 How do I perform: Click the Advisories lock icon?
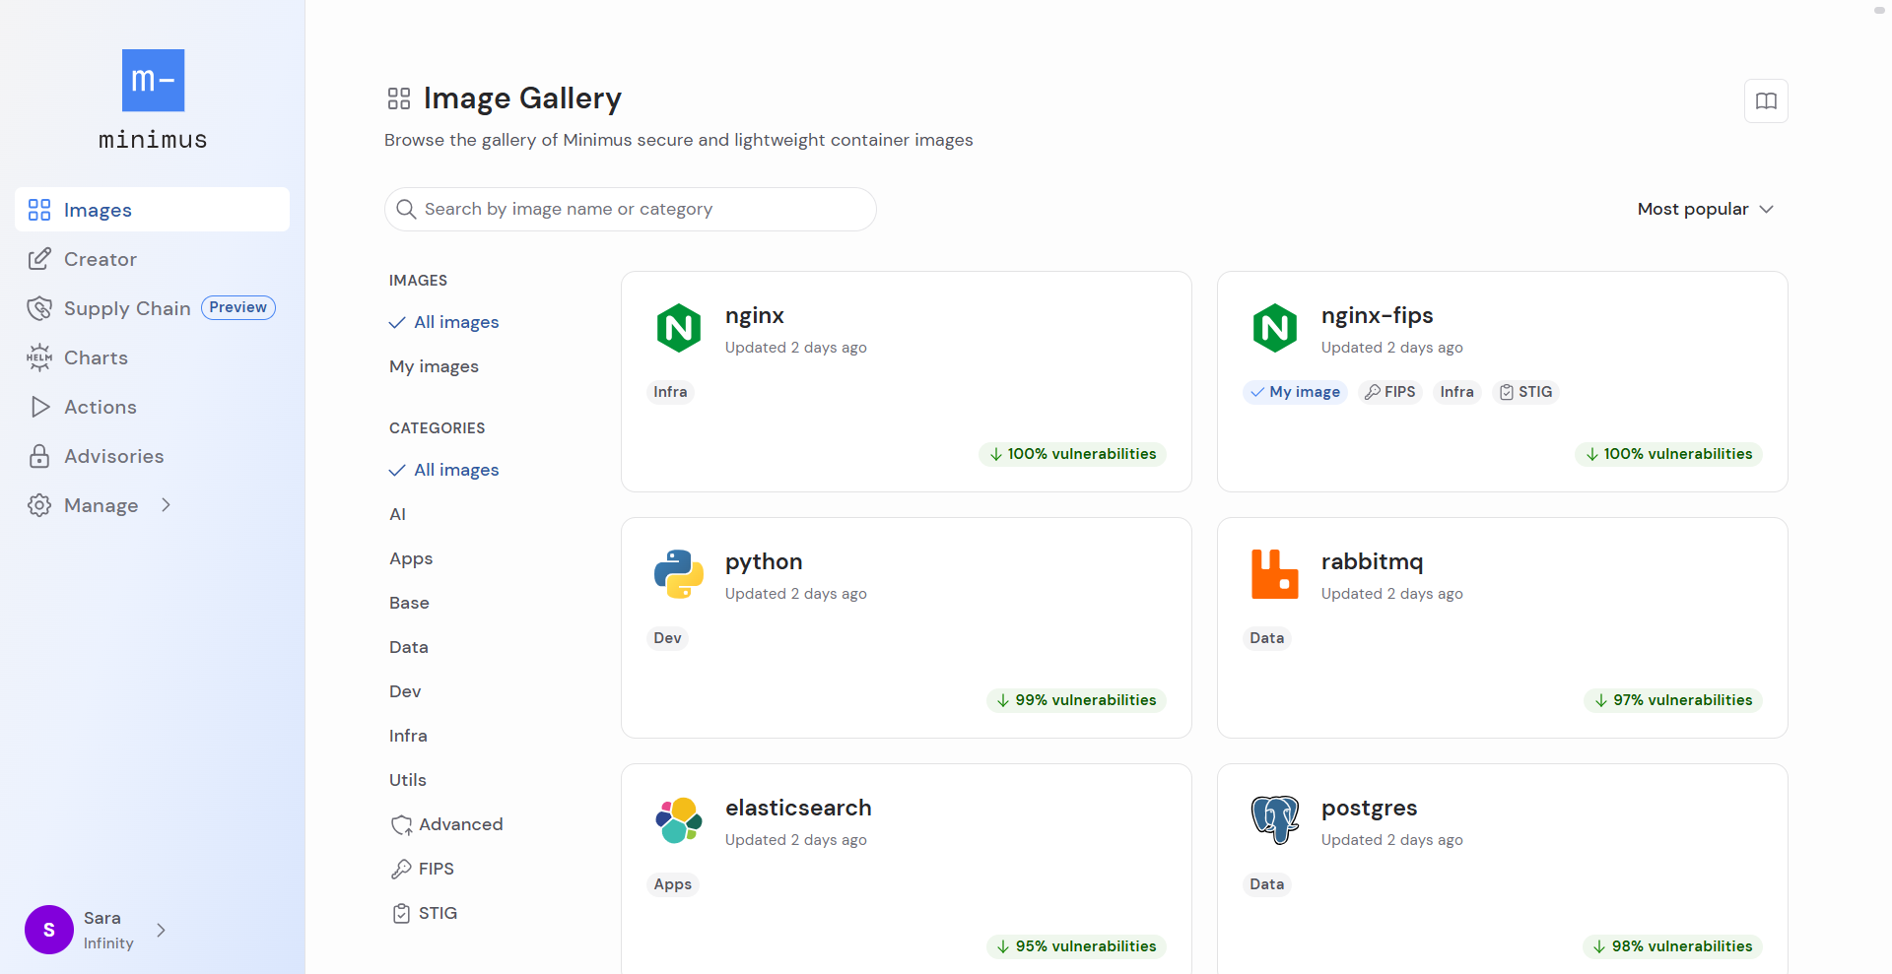39,456
